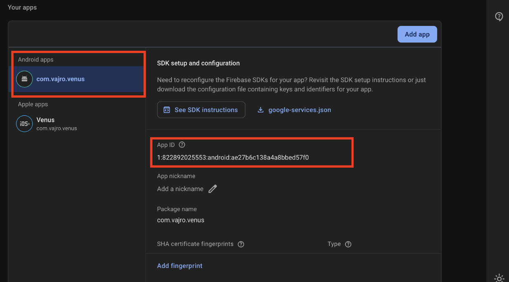The height and width of the screenshot is (282, 509).
Task: Click the Apple apps section heading
Action: [x=33, y=104]
